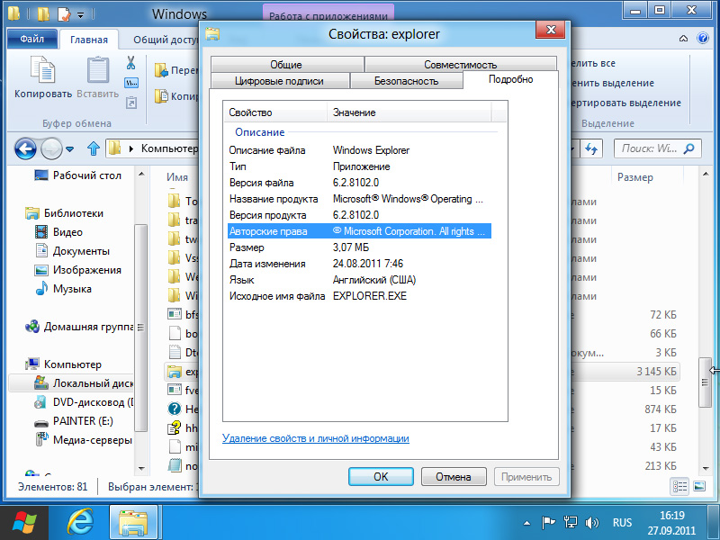Go up one folder level with Up arrow
The width and height of the screenshot is (720, 540).
coord(94,148)
